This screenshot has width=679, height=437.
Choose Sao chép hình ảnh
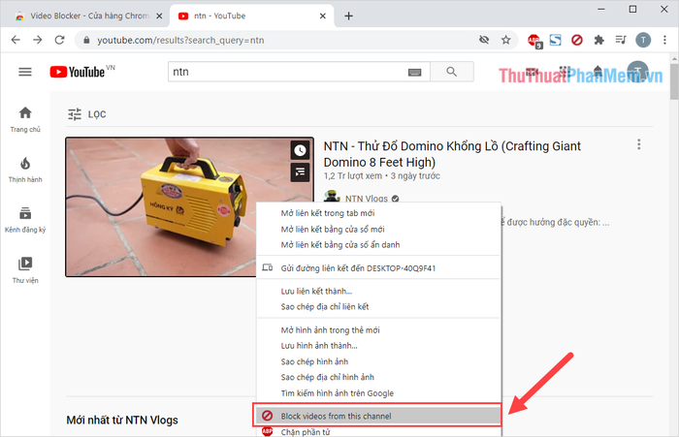[x=379, y=361]
